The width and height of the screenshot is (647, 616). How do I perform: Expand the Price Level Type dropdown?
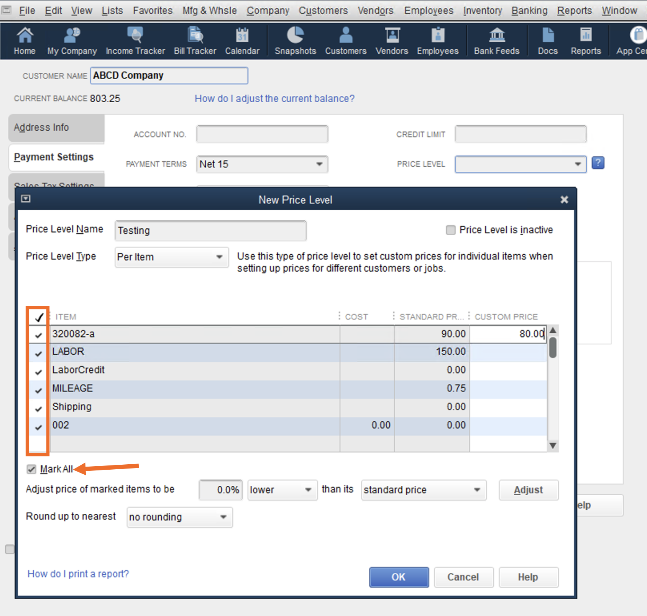[x=219, y=257]
